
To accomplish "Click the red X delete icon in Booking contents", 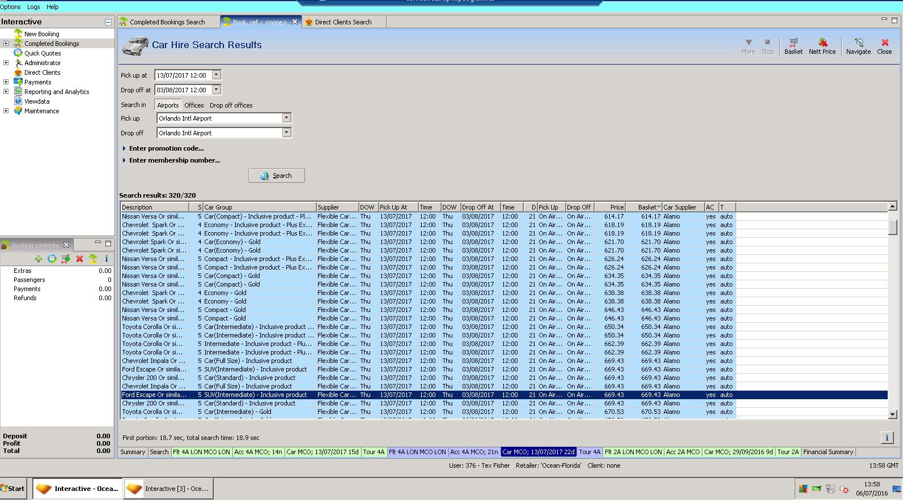I will 79,259.
